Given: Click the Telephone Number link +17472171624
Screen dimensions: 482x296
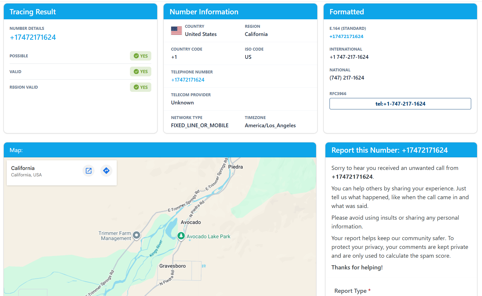Looking at the screenshot, I should [x=188, y=80].
